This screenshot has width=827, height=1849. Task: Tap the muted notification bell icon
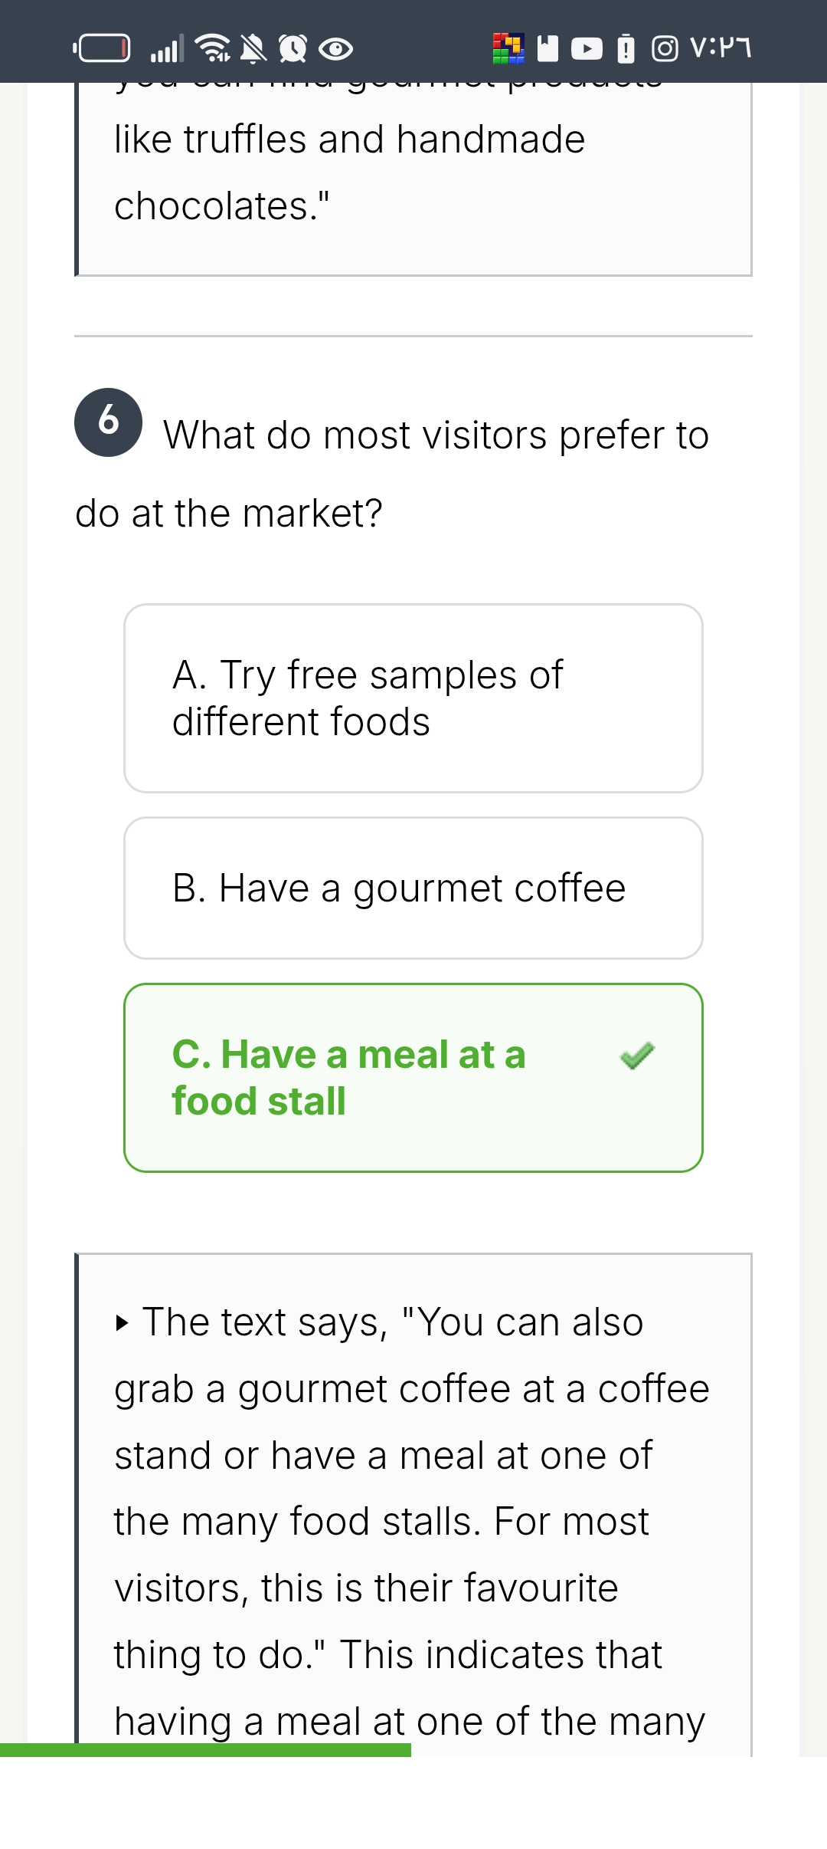click(253, 49)
